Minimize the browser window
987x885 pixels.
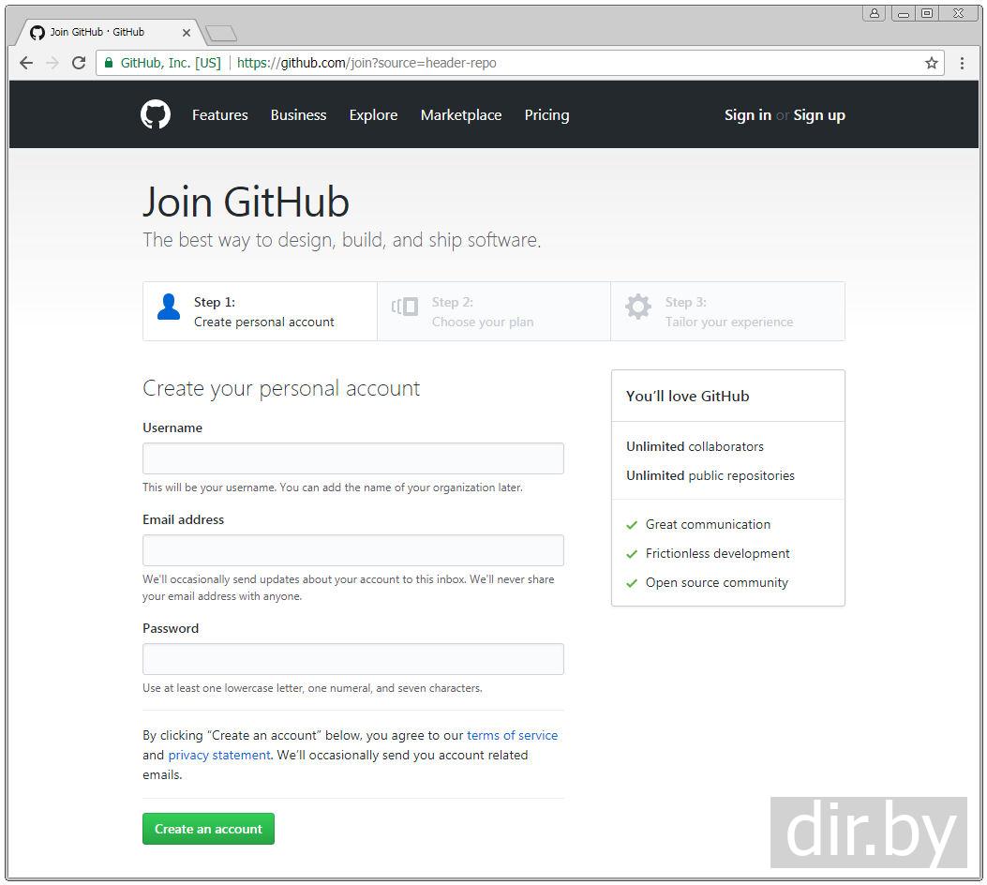click(904, 13)
